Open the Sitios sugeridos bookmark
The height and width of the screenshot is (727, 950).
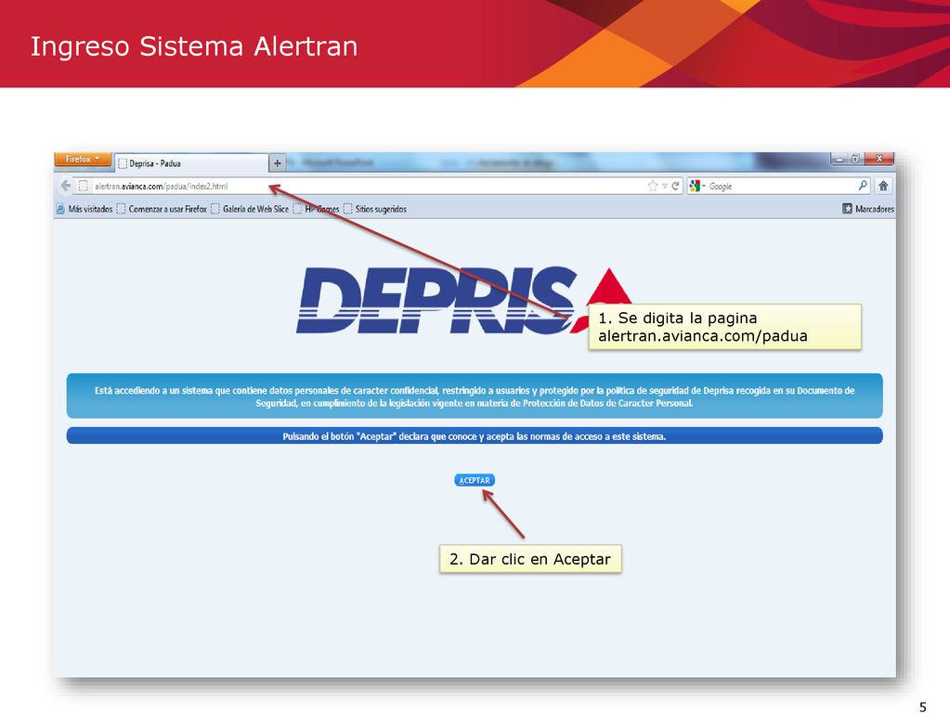coord(375,209)
